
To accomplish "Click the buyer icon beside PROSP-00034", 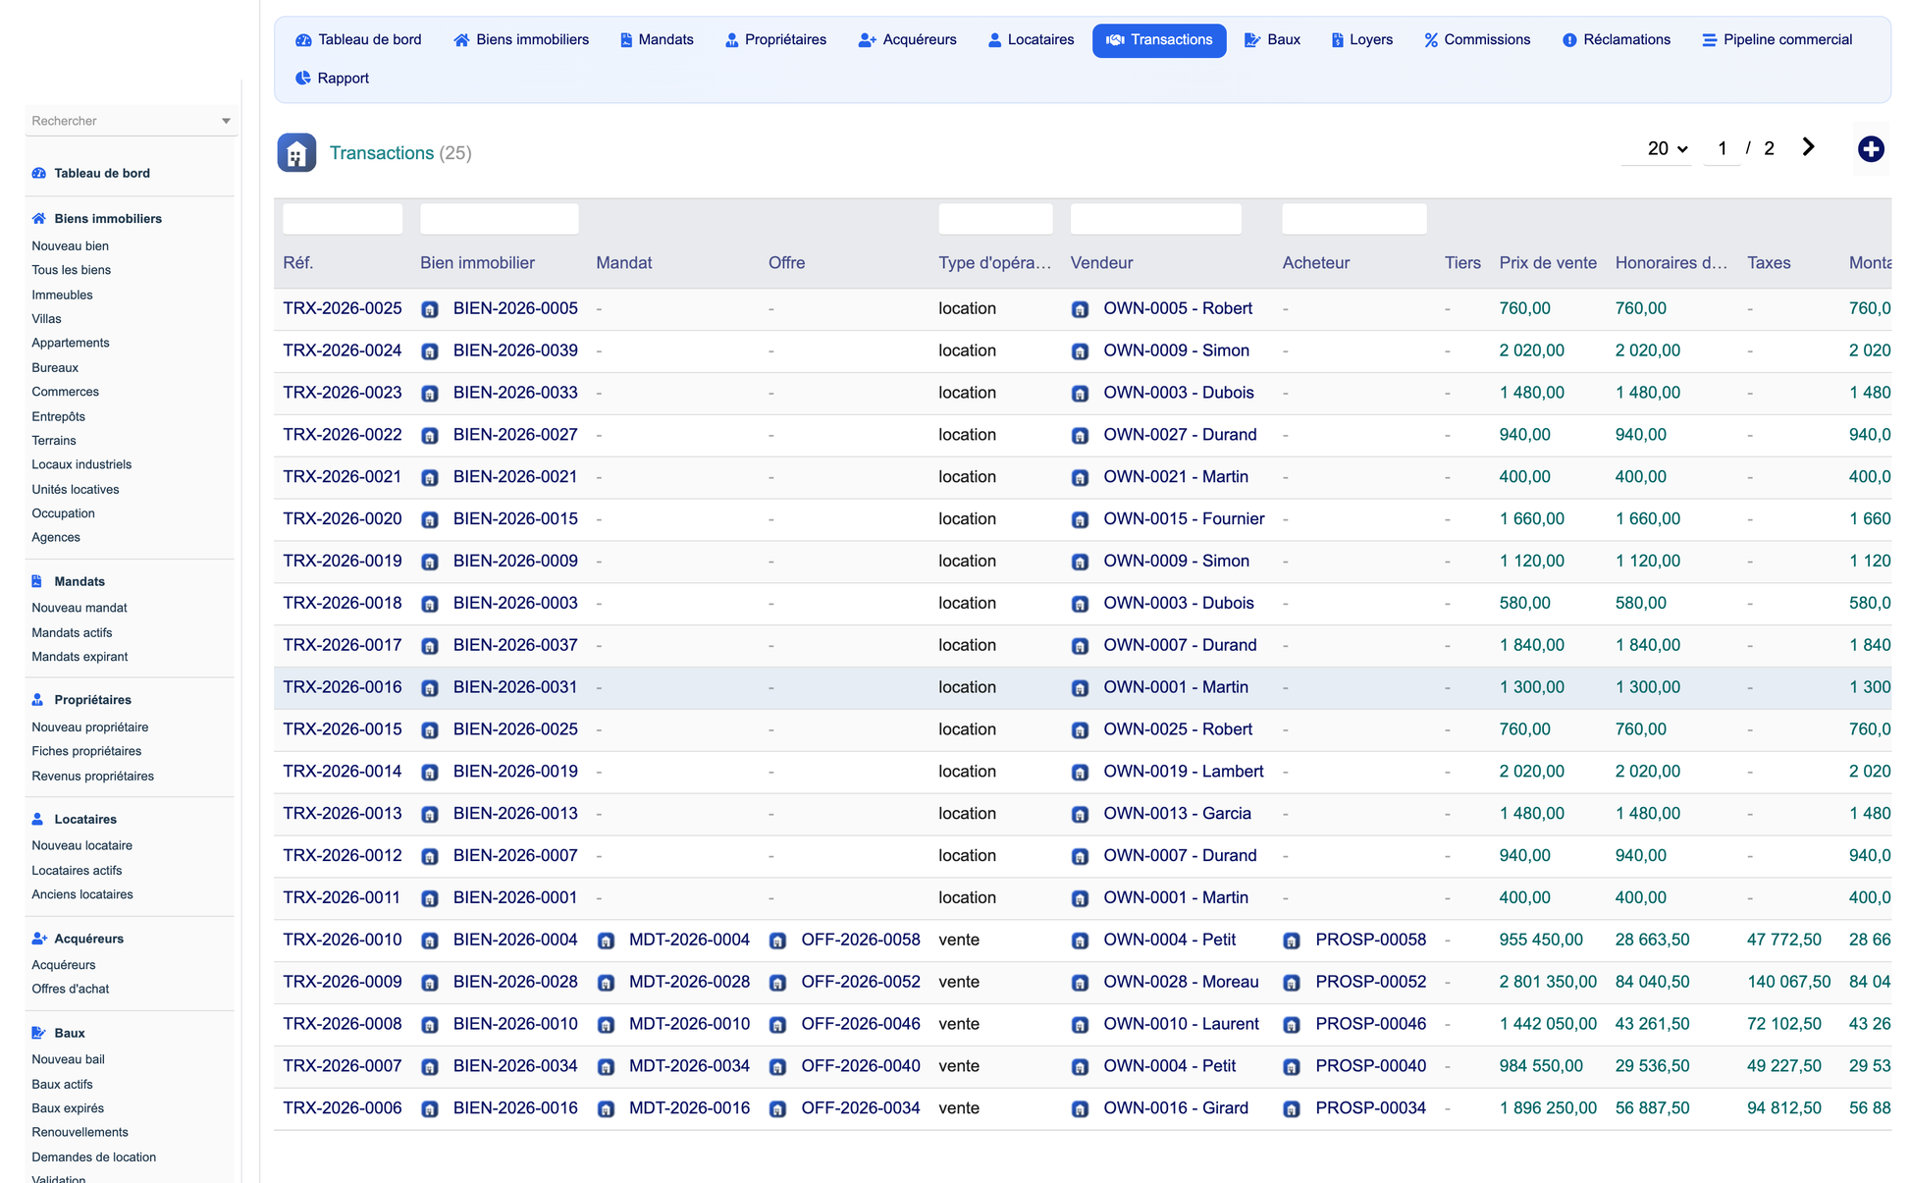I will click(1292, 1109).
